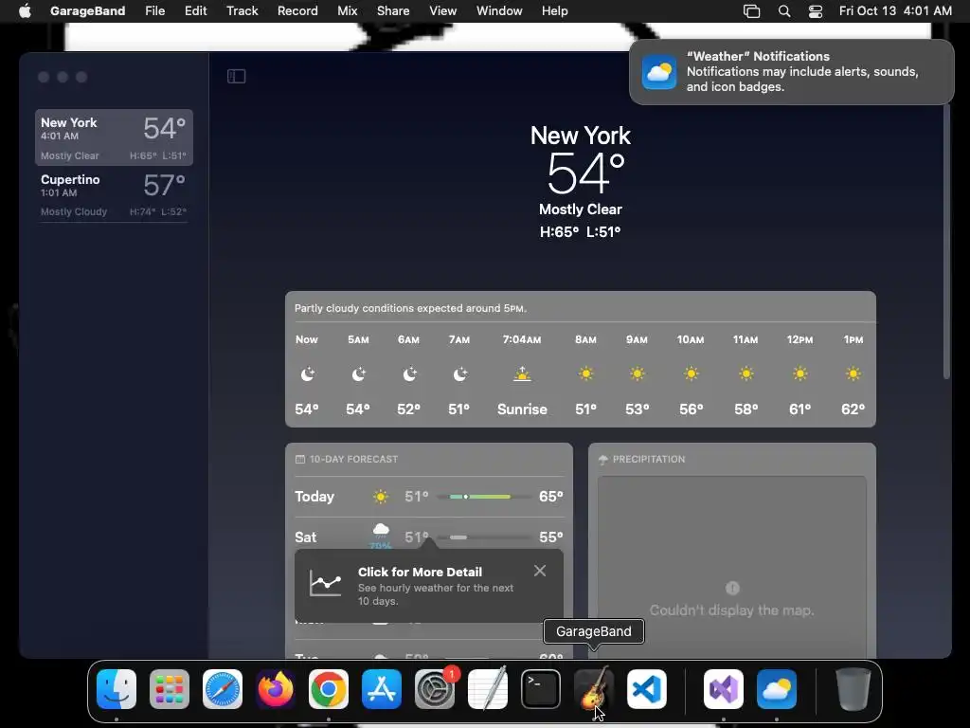Open System Settings with badge in Dock
The width and height of the screenshot is (970, 728).
(435, 689)
